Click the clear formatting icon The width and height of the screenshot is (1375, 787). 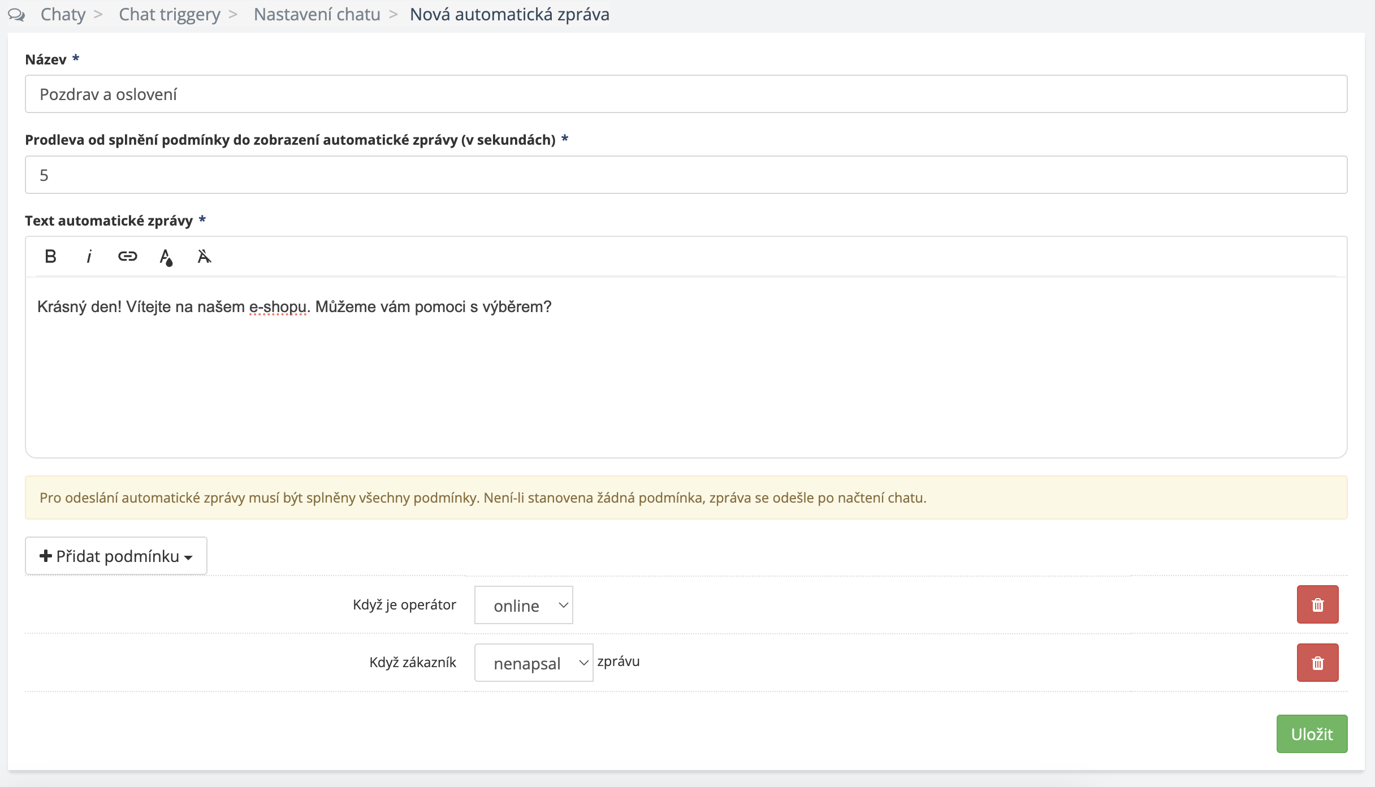click(x=204, y=257)
